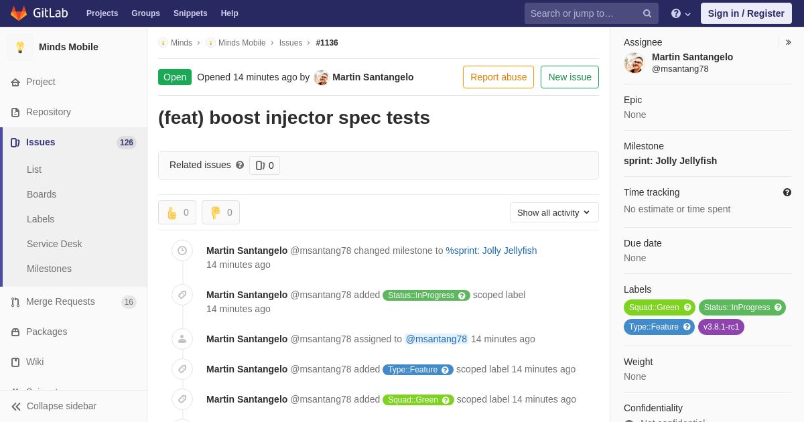The image size is (804, 422).
Task: Click the Related issues help icon
Action: (x=240, y=165)
